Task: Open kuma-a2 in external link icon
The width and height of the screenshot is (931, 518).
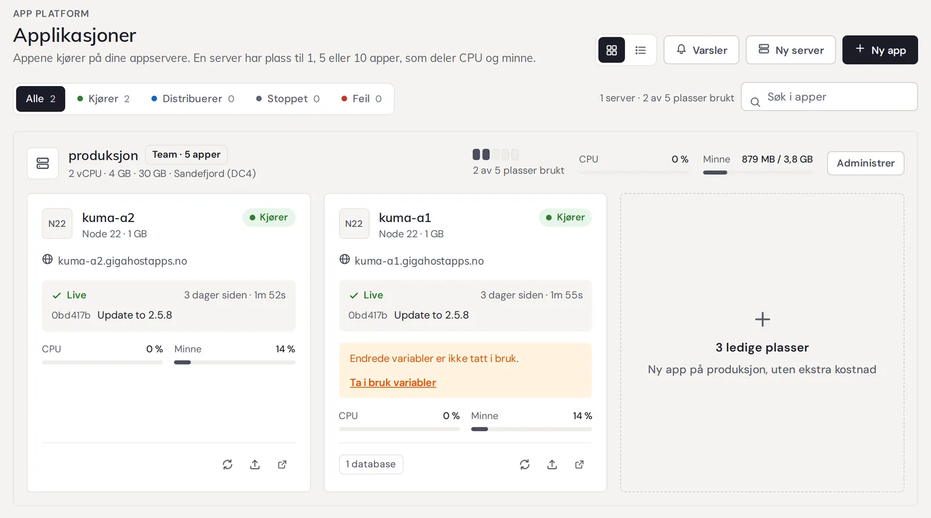Action: pyautogui.click(x=282, y=465)
